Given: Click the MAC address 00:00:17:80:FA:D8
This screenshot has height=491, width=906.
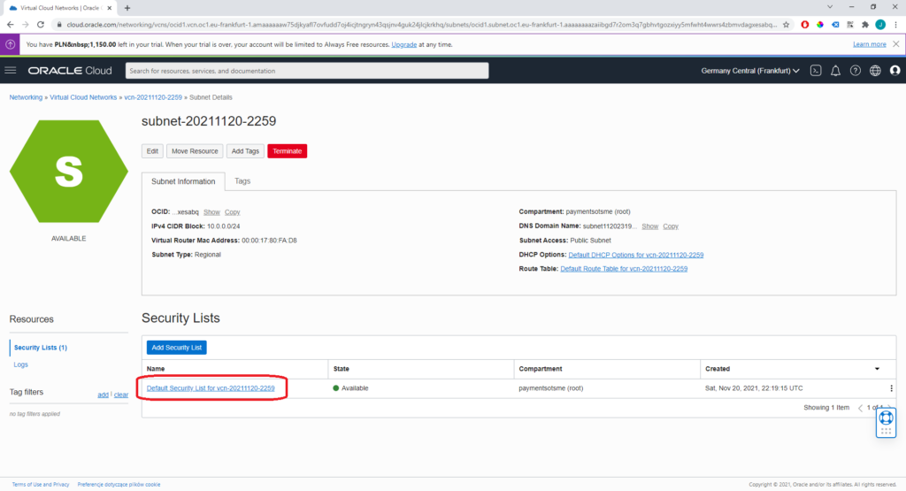Looking at the screenshot, I should [x=269, y=241].
